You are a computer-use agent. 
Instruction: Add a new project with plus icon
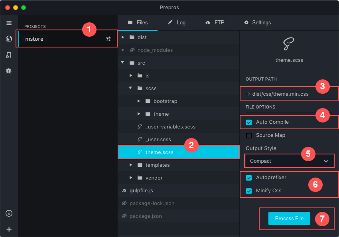pos(9,229)
